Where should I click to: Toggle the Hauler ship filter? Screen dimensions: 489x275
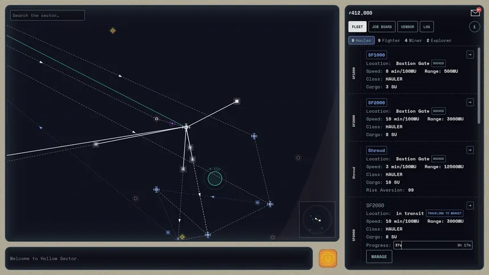click(x=361, y=40)
